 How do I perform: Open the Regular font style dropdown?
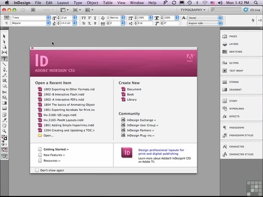48,23
